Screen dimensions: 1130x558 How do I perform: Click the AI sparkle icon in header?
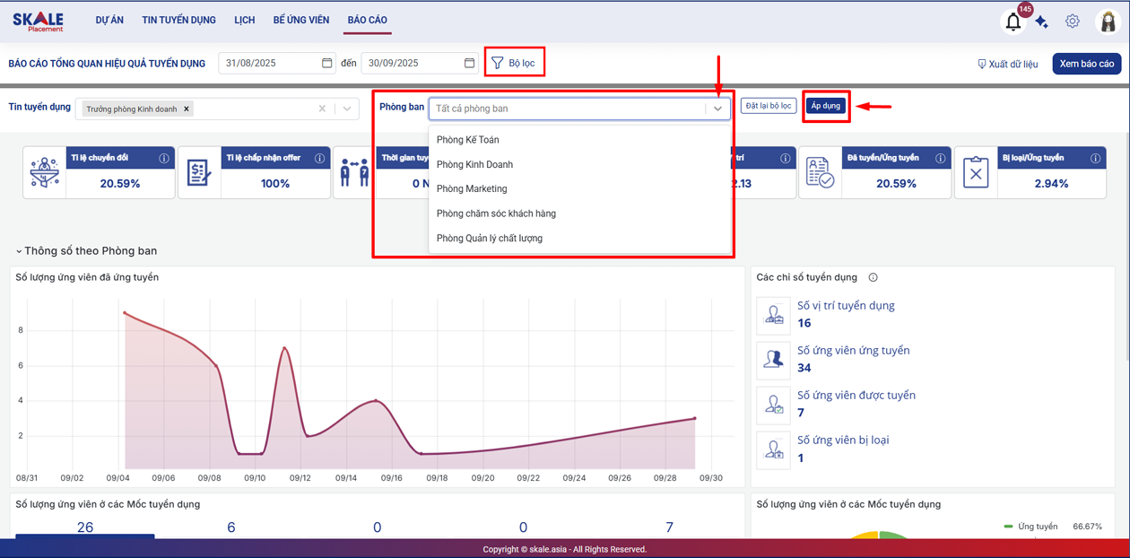(1041, 22)
